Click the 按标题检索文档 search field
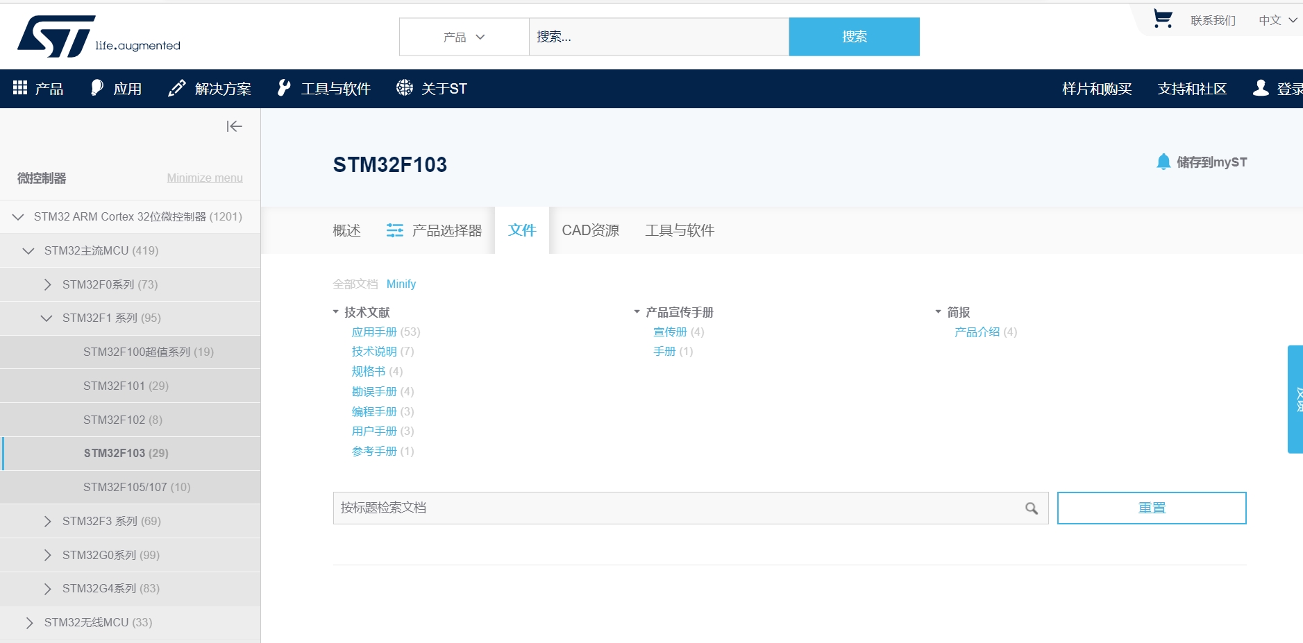This screenshot has width=1303, height=643. click(673, 508)
